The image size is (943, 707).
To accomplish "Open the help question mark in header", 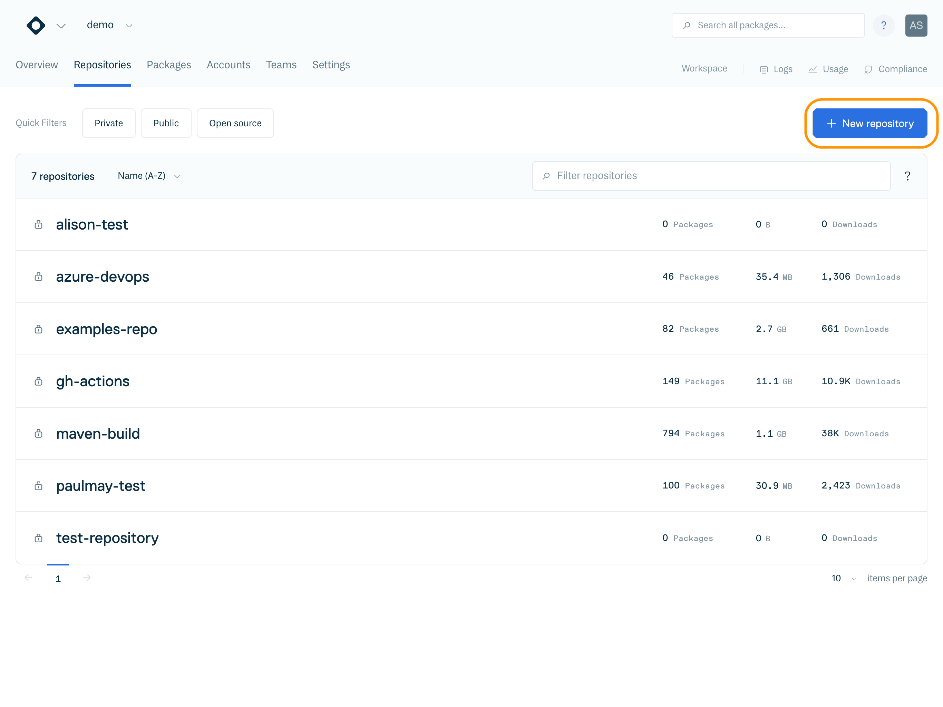I will [x=883, y=26].
